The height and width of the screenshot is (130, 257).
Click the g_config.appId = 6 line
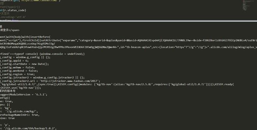14,61
